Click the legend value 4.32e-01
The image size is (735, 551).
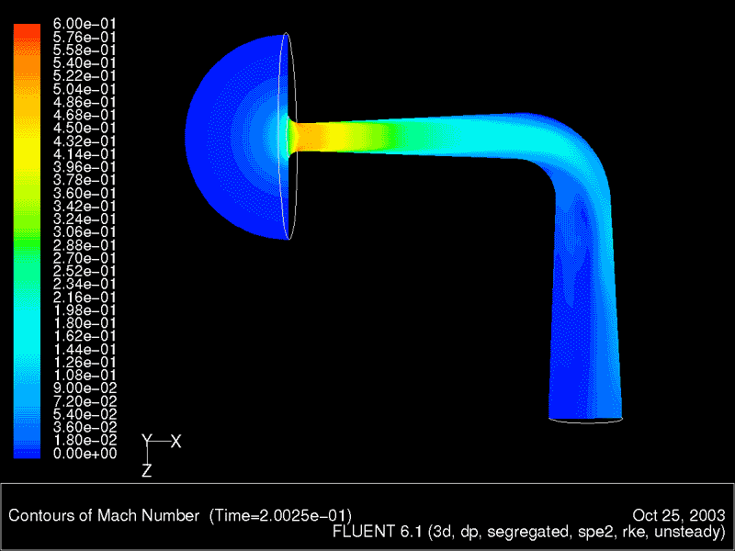85,141
